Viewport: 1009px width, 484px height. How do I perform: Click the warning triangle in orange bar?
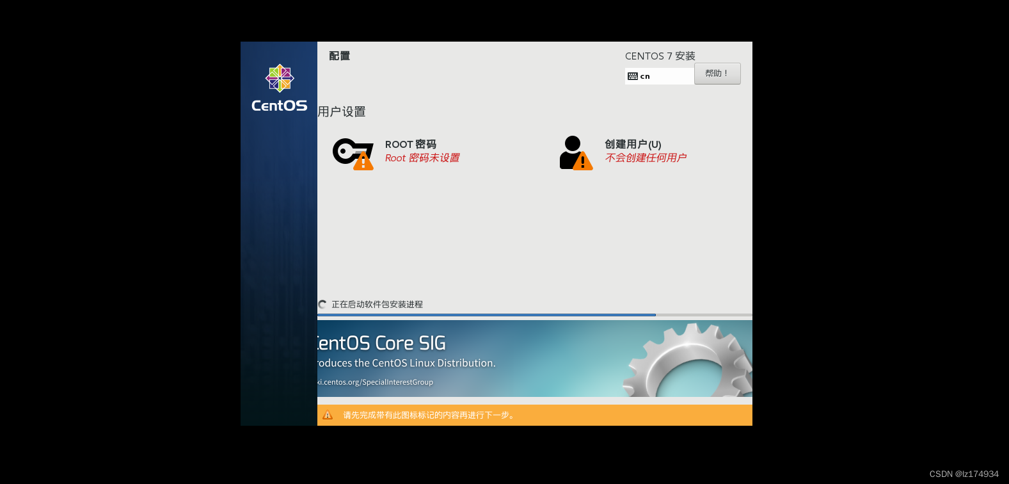[x=328, y=415]
